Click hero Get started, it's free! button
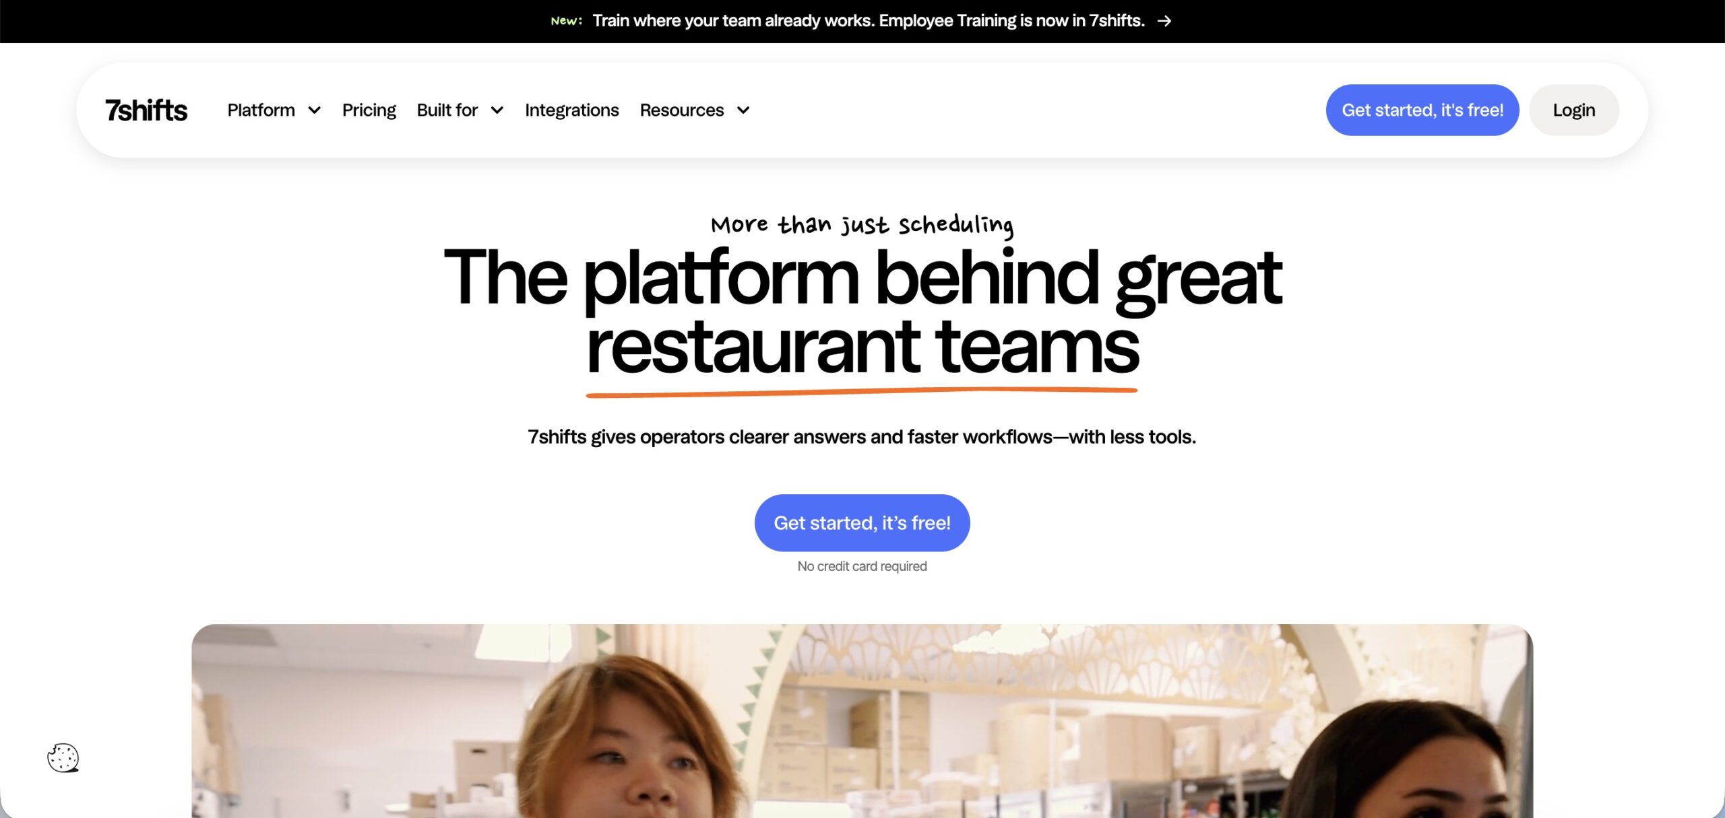The image size is (1725, 818). coord(862,522)
